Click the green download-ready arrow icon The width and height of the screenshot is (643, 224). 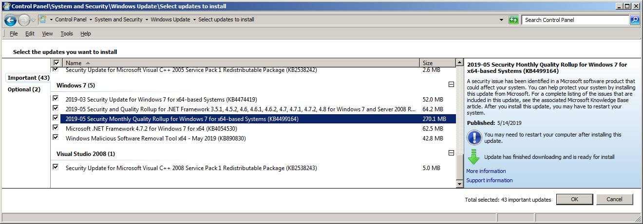pyautogui.click(x=474, y=157)
